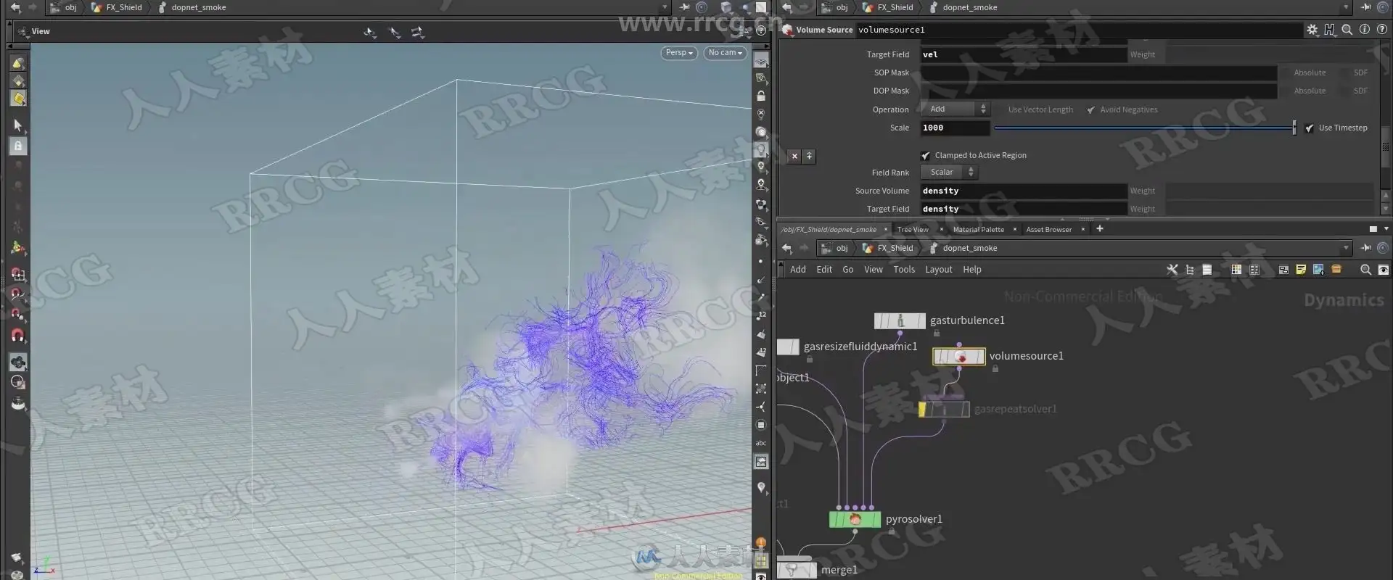Select the merge1 node

click(x=797, y=570)
